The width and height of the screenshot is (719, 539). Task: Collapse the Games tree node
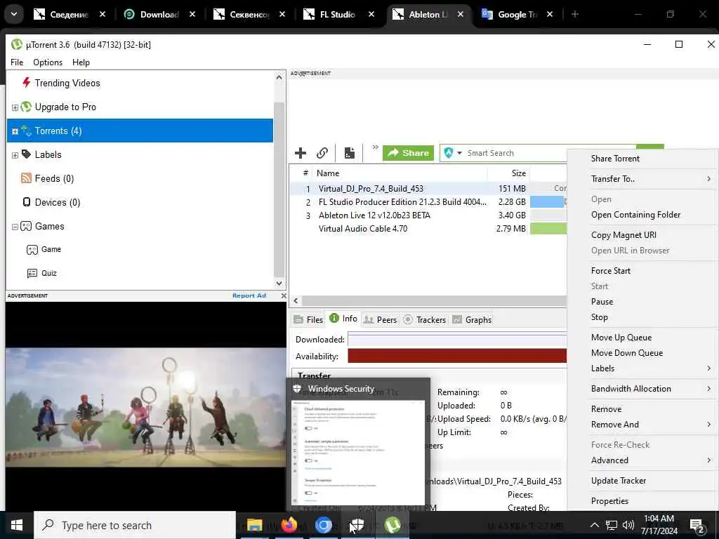tap(15, 227)
